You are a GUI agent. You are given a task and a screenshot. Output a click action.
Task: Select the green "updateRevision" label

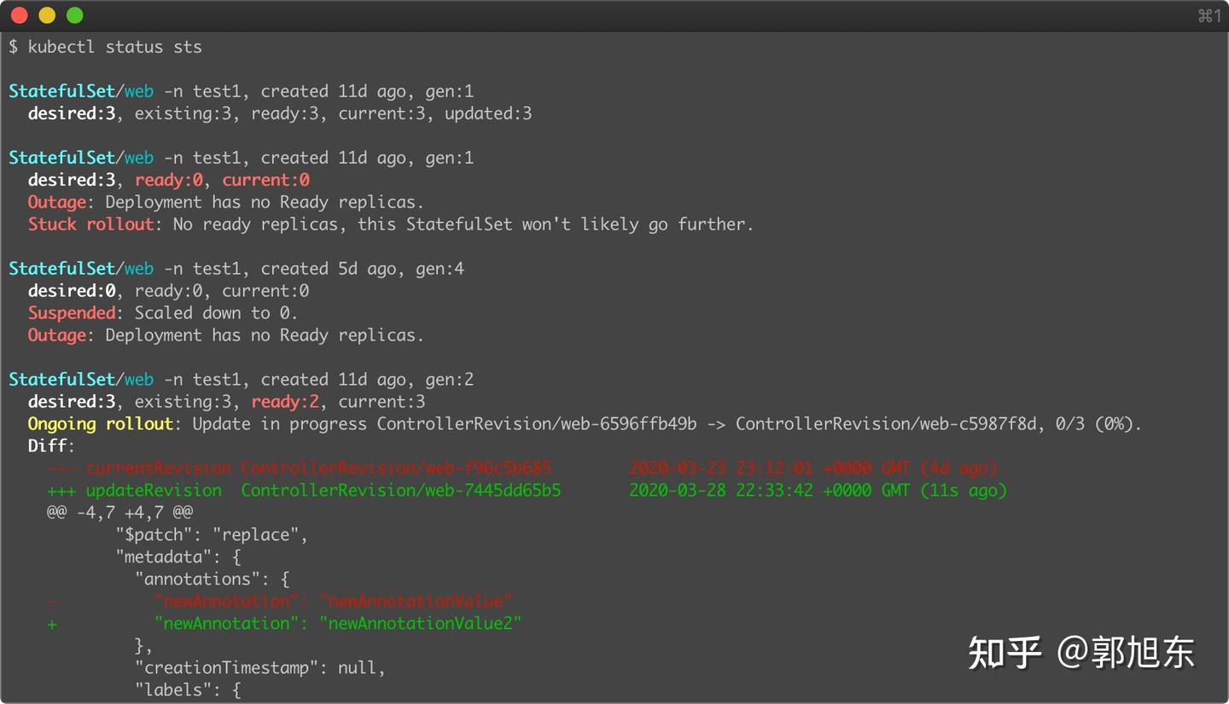[154, 491]
